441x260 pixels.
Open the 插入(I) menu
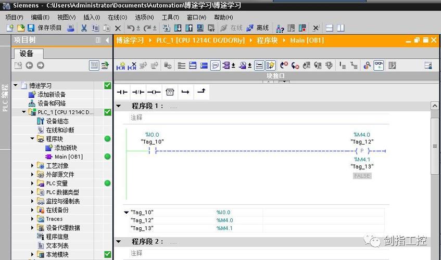click(92, 17)
